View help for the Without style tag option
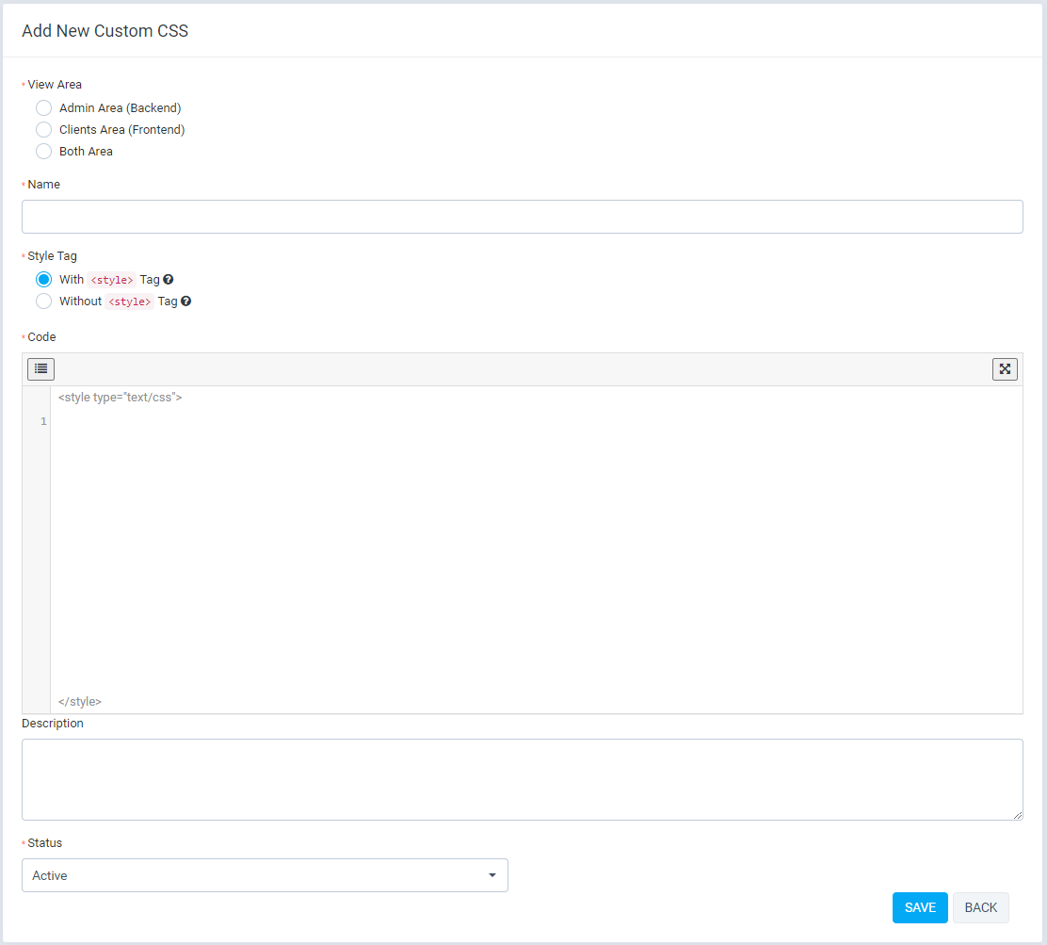This screenshot has height=945, width=1047. click(185, 301)
